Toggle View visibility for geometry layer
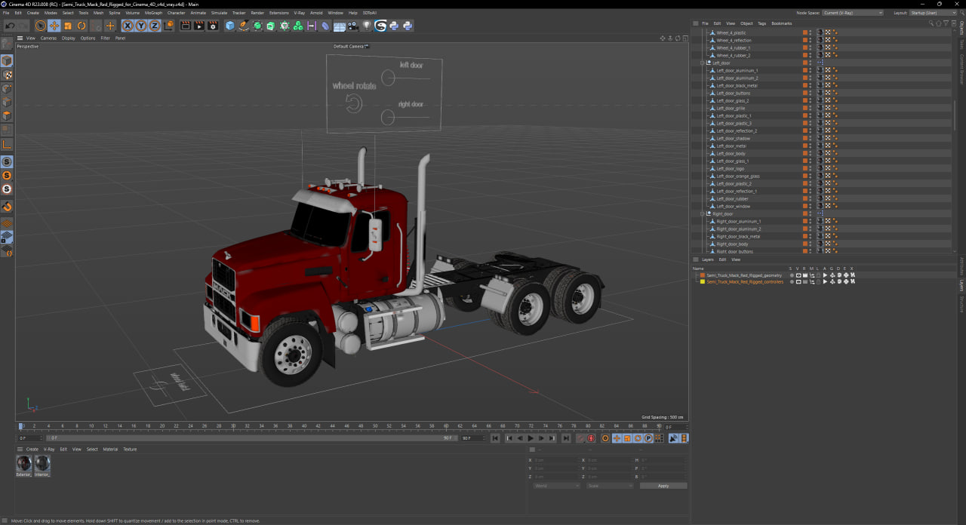Image resolution: width=966 pixels, height=525 pixels. pyautogui.click(x=798, y=275)
